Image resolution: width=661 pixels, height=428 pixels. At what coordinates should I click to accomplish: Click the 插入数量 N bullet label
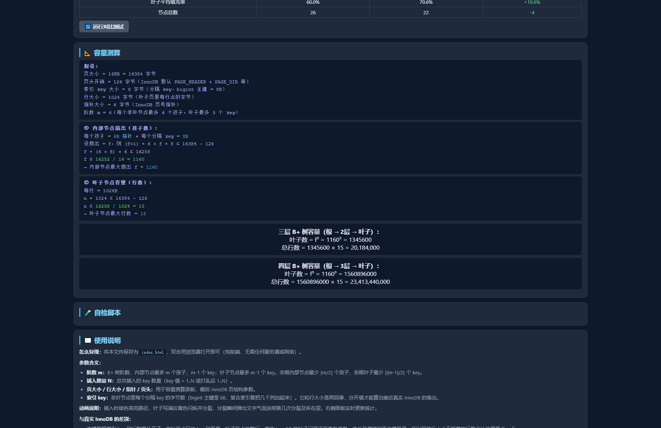pos(100,381)
